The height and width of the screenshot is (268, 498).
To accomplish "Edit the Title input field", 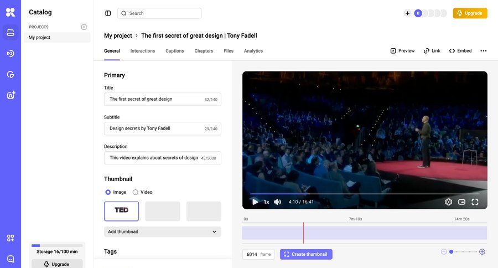I will click(163, 99).
